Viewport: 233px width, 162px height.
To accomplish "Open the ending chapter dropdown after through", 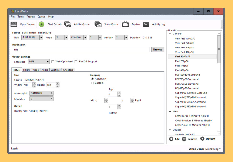I will point(122,38).
